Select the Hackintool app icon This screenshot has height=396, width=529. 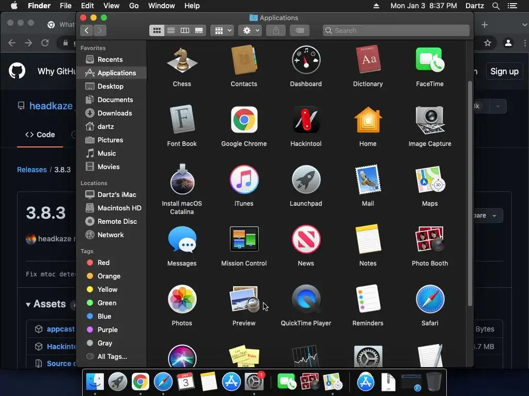point(306,120)
